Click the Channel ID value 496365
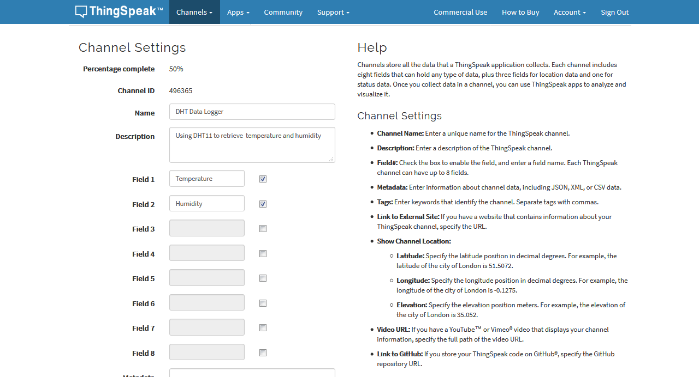This screenshot has width=699, height=377. coord(181,91)
